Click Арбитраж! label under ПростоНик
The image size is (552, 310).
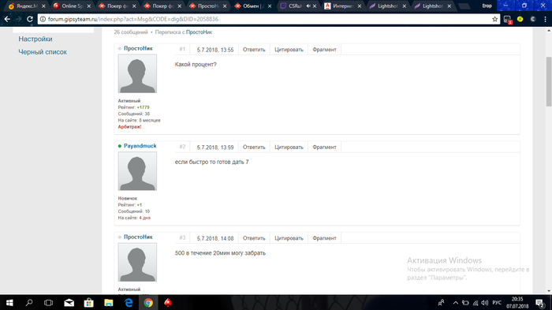click(x=129, y=127)
